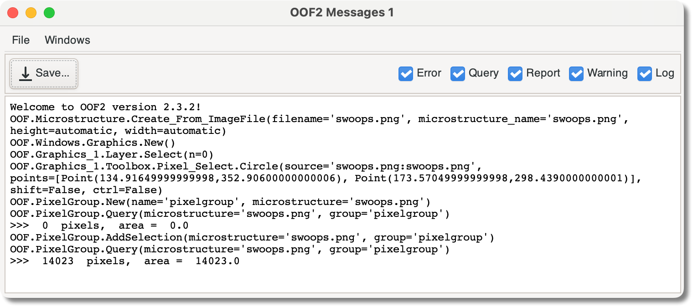The image size is (693, 307).
Task: Toggle the Error messages checkbox
Action: (406, 73)
